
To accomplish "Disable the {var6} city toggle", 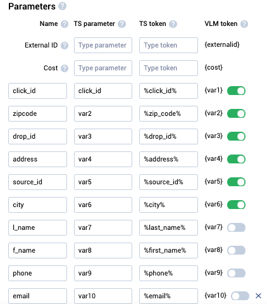I will tap(236, 205).
